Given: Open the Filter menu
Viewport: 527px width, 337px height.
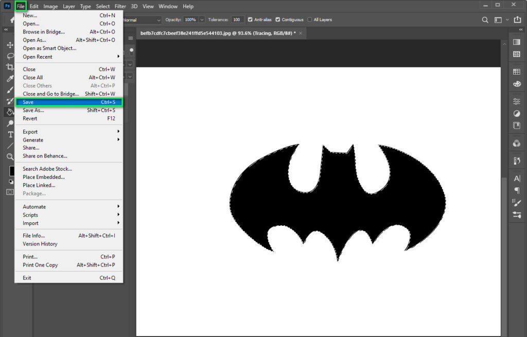Looking at the screenshot, I should pyautogui.click(x=120, y=6).
